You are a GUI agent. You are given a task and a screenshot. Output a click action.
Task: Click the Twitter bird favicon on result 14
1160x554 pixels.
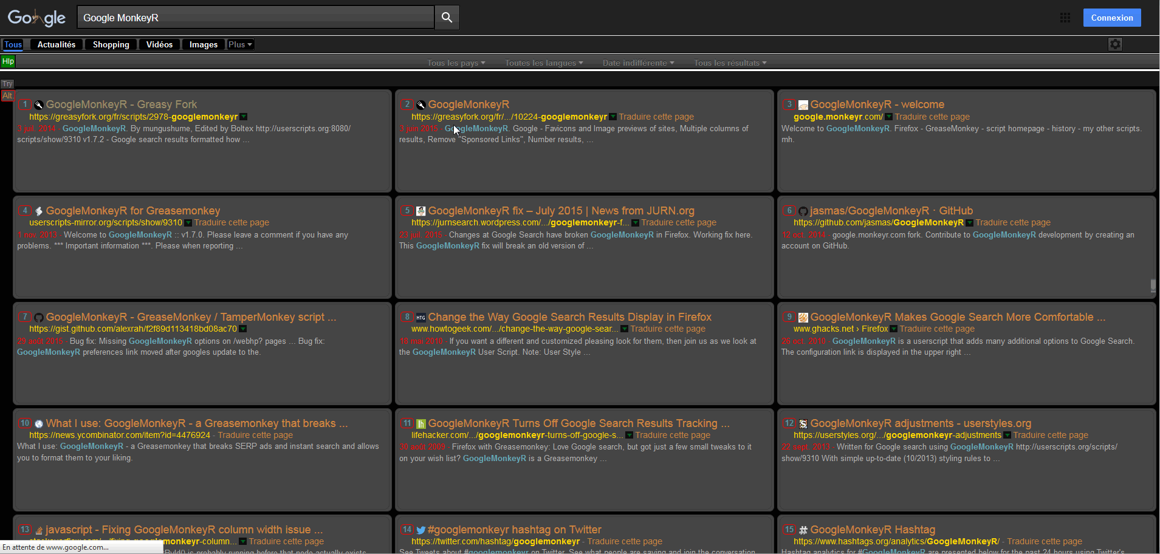(x=420, y=530)
